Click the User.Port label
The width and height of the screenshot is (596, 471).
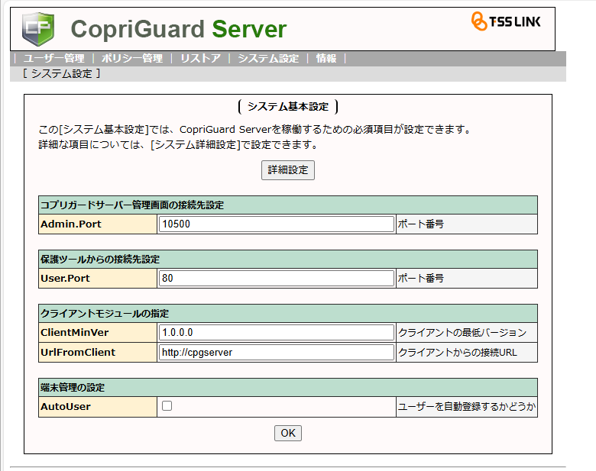(66, 279)
